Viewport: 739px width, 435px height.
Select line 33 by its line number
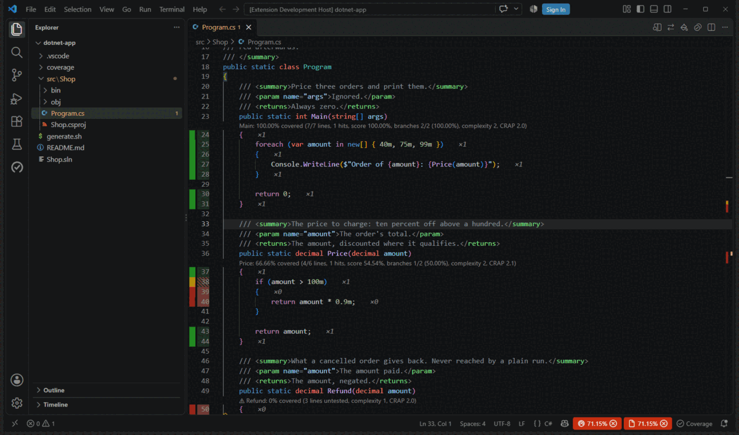pyautogui.click(x=205, y=224)
